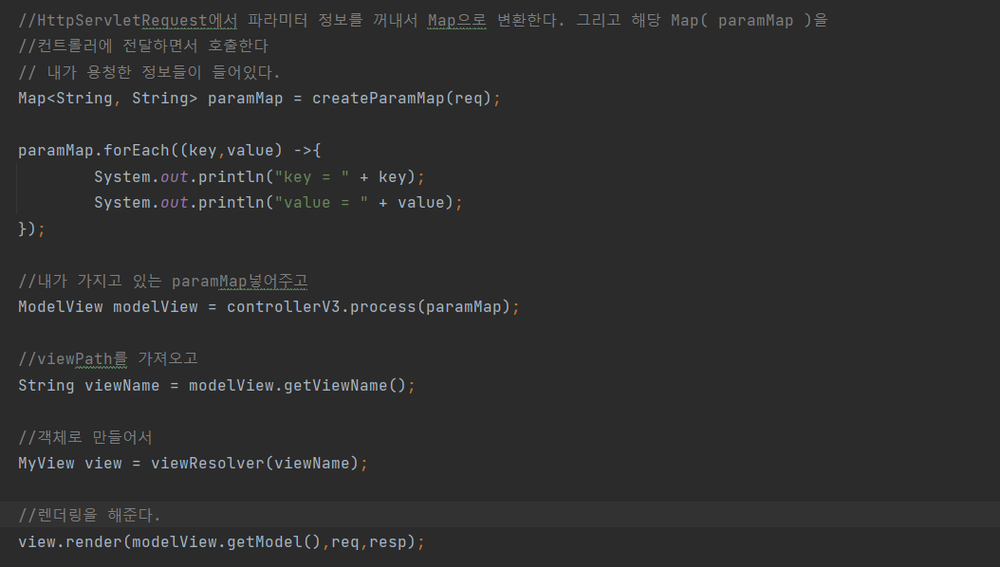The width and height of the screenshot is (1000, 567).
Task: Click the ModelView modelView declaration
Action: click(108, 306)
